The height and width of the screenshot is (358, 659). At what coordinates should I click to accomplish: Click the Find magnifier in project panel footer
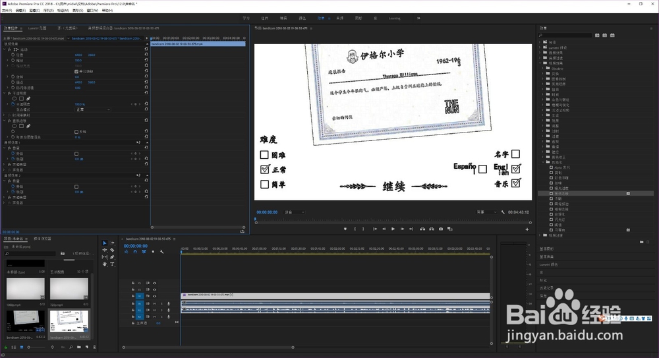point(71,347)
